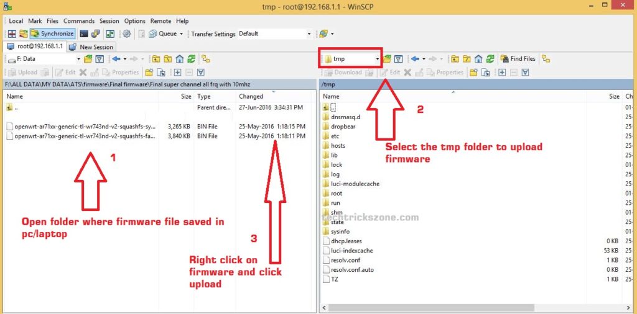The width and height of the screenshot is (637, 314).
Task: Click the Synchronize button
Action: tap(52, 34)
